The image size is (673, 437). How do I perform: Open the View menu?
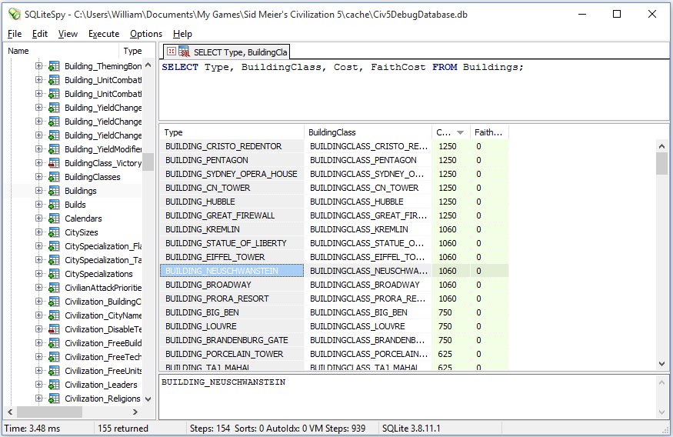tap(68, 34)
